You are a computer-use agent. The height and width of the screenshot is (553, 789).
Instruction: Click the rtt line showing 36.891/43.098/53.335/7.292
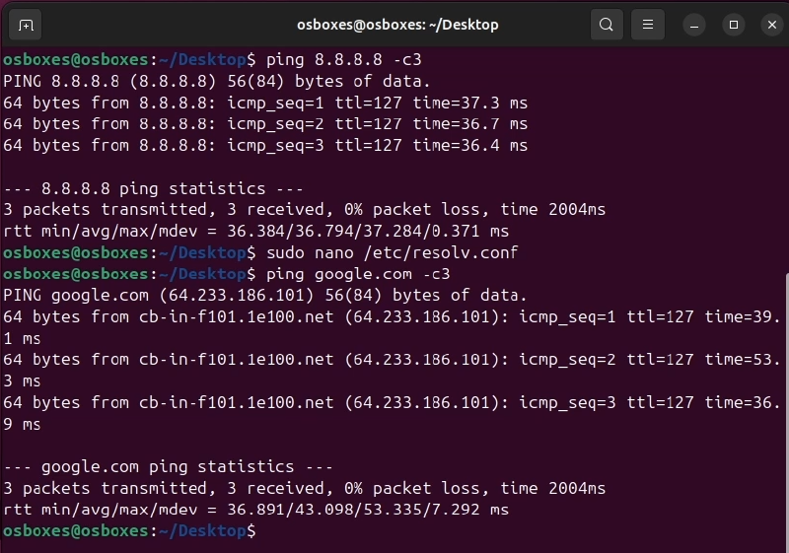click(255, 510)
